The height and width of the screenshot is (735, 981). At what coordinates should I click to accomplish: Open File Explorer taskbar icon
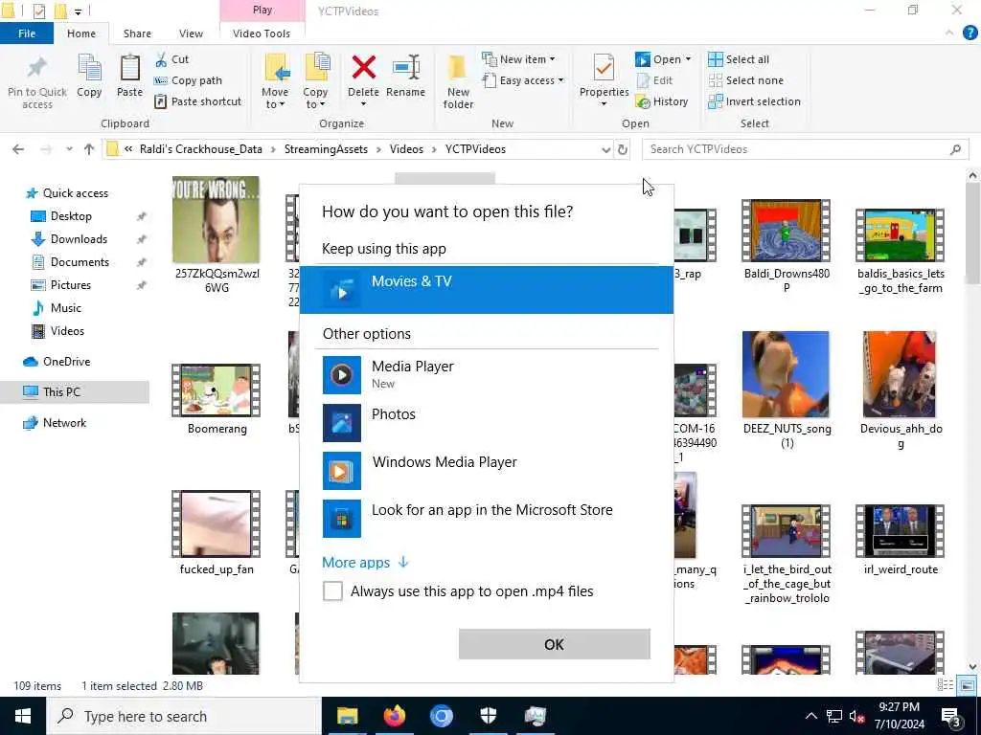pyautogui.click(x=347, y=716)
